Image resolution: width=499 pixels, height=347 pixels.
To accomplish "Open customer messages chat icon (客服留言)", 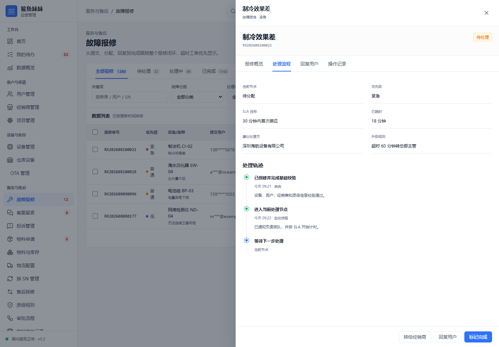I will pos(10,213).
